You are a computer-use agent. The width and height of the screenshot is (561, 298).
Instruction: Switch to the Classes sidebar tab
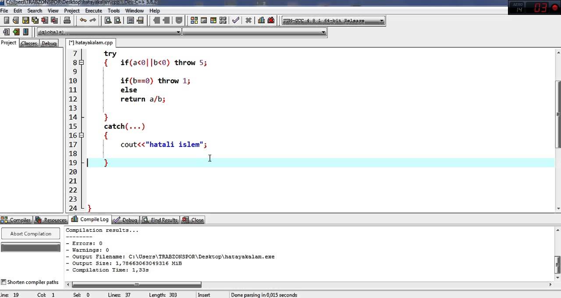pos(29,43)
